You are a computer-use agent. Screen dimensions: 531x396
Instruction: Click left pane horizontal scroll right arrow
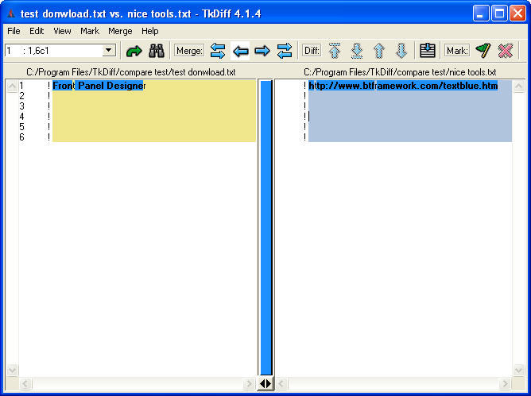(249, 384)
